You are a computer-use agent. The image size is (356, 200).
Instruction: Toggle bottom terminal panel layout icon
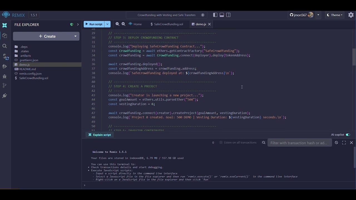[222, 15]
